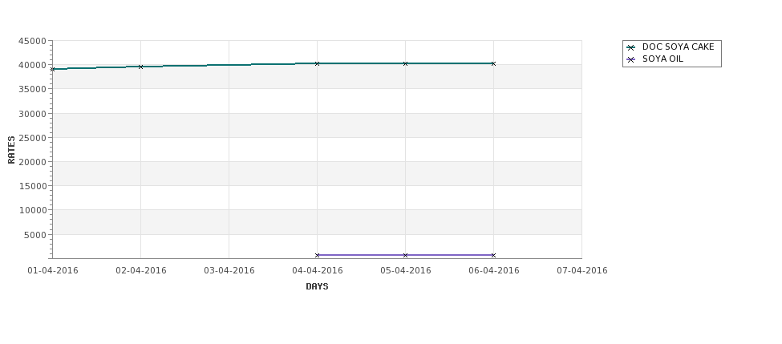782x344 pixels.
Task: Click DOC SOYA CAKE data point on 01-04-2016
Action: (x=53, y=69)
